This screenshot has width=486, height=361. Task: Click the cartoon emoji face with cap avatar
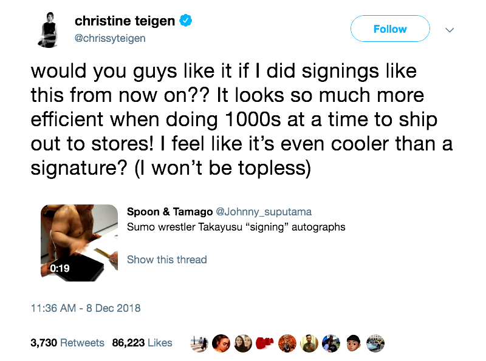click(353, 343)
